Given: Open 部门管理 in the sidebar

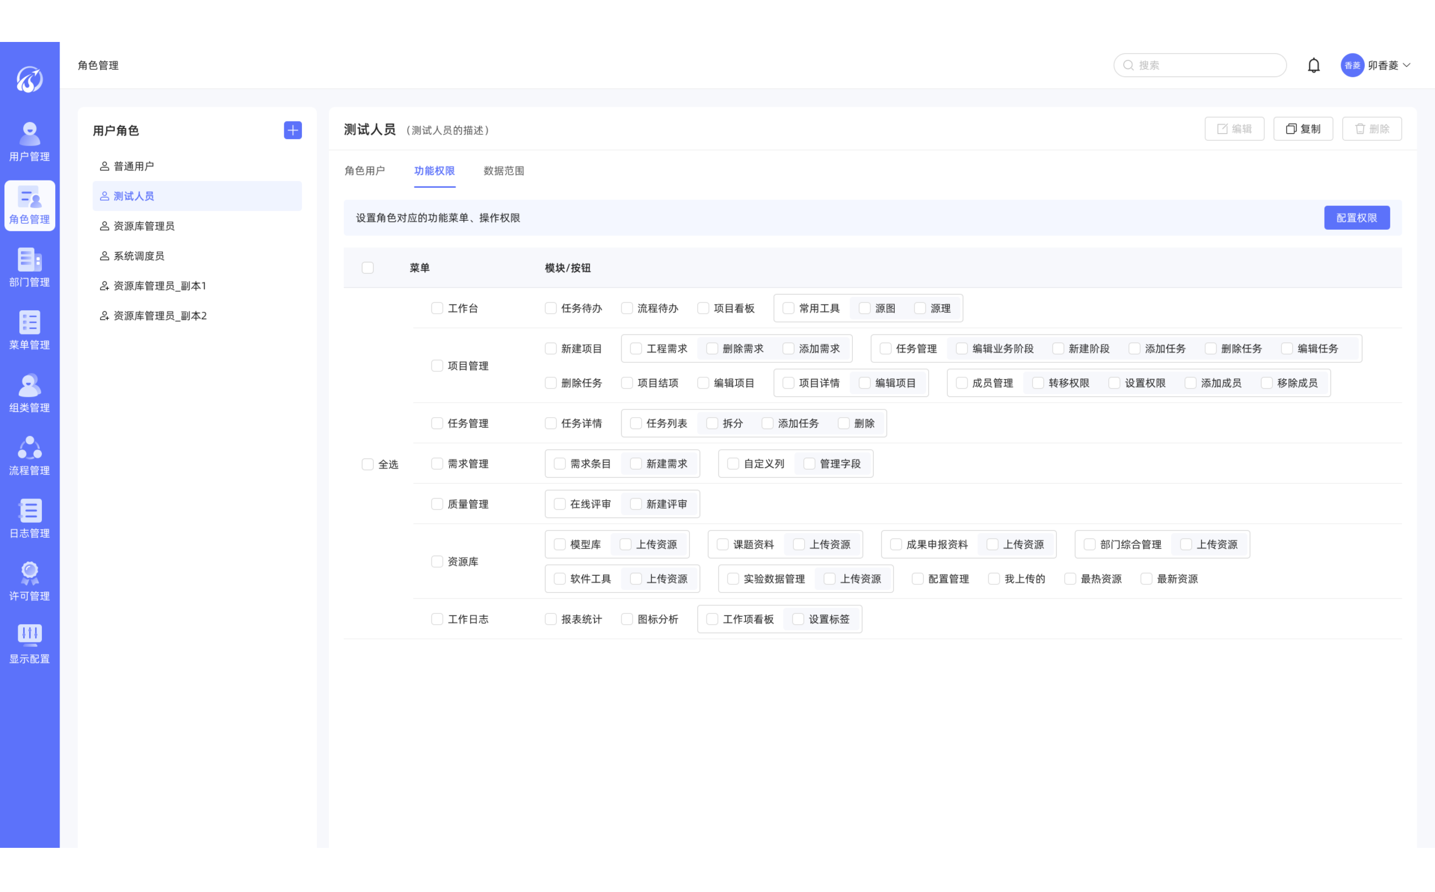Looking at the screenshot, I should [29, 268].
